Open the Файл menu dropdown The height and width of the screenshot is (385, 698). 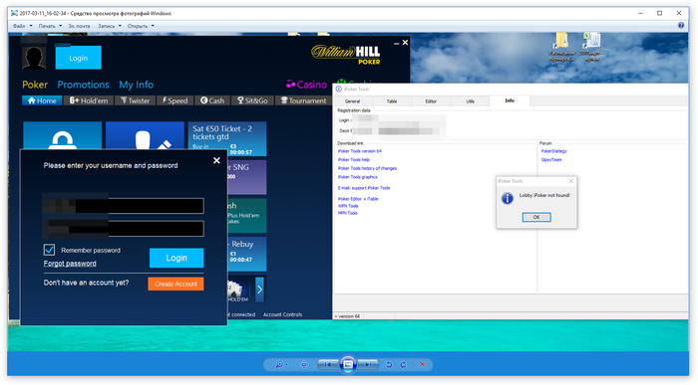[x=22, y=26]
